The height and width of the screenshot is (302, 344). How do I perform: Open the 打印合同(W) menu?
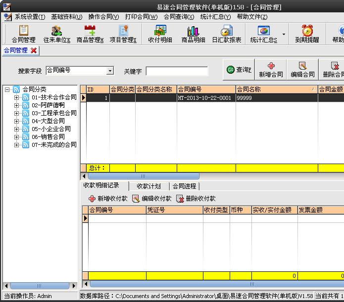tap(141, 17)
